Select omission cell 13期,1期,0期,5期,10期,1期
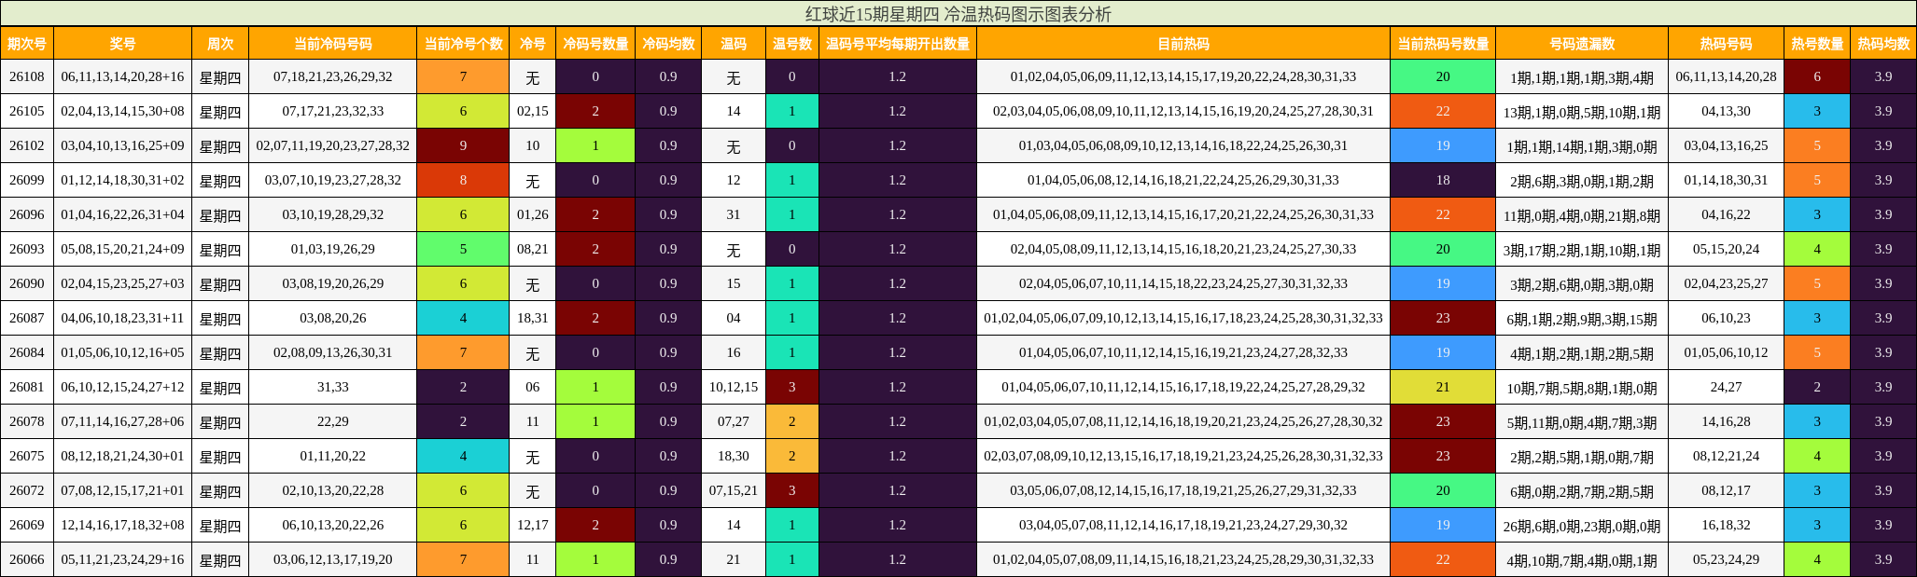The height and width of the screenshot is (577, 1917). (x=1582, y=112)
